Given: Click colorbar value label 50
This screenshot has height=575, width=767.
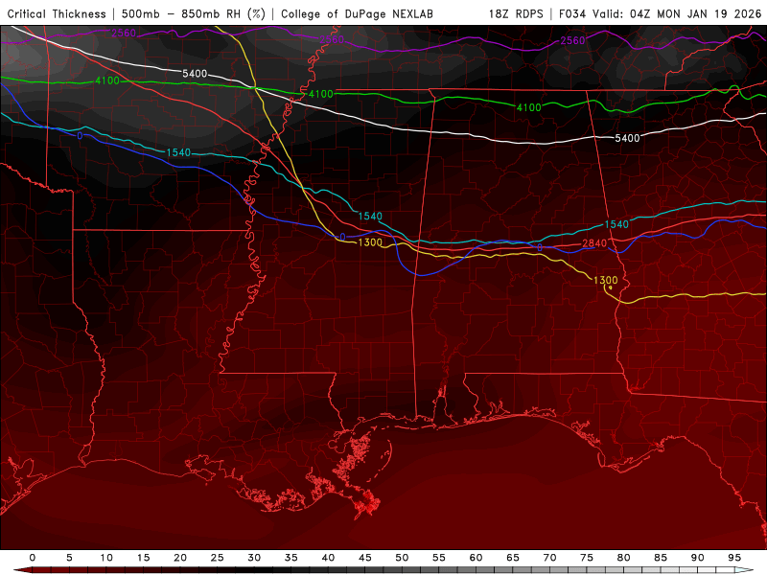Looking at the screenshot, I should click(402, 558).
